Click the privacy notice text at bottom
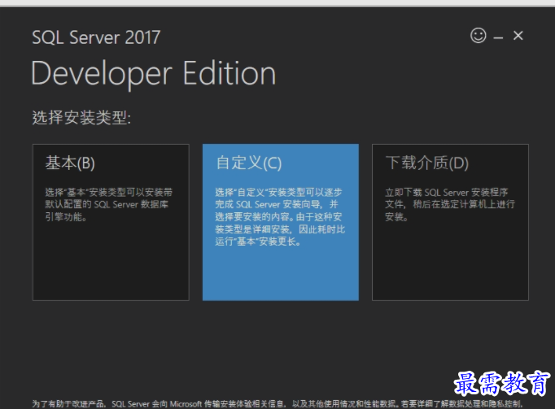 [x=277, y=403]
